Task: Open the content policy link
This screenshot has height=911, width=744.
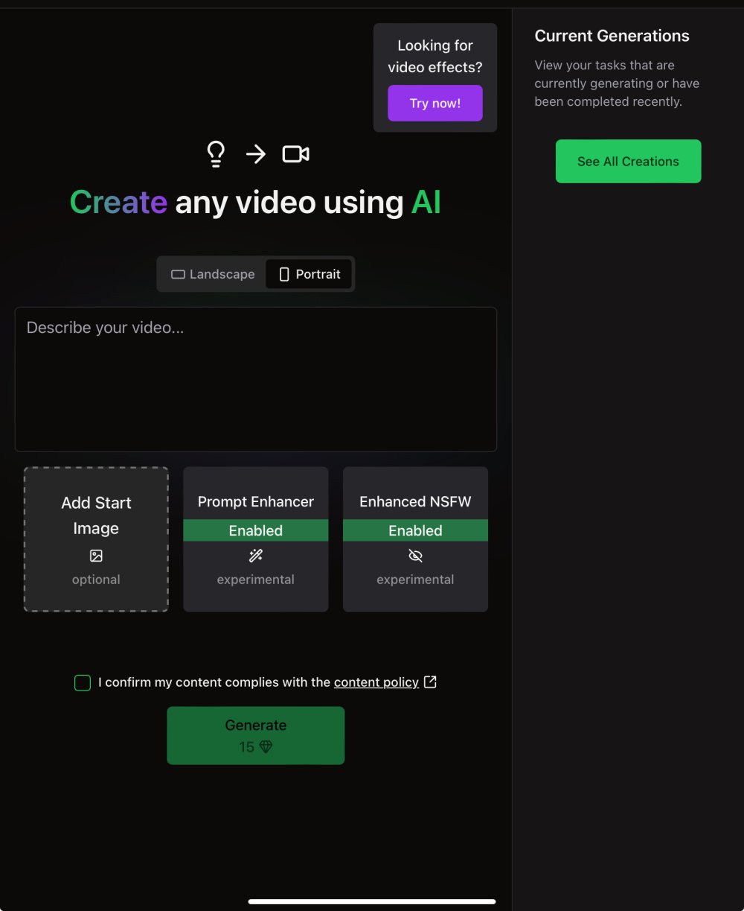Action: 376,682
